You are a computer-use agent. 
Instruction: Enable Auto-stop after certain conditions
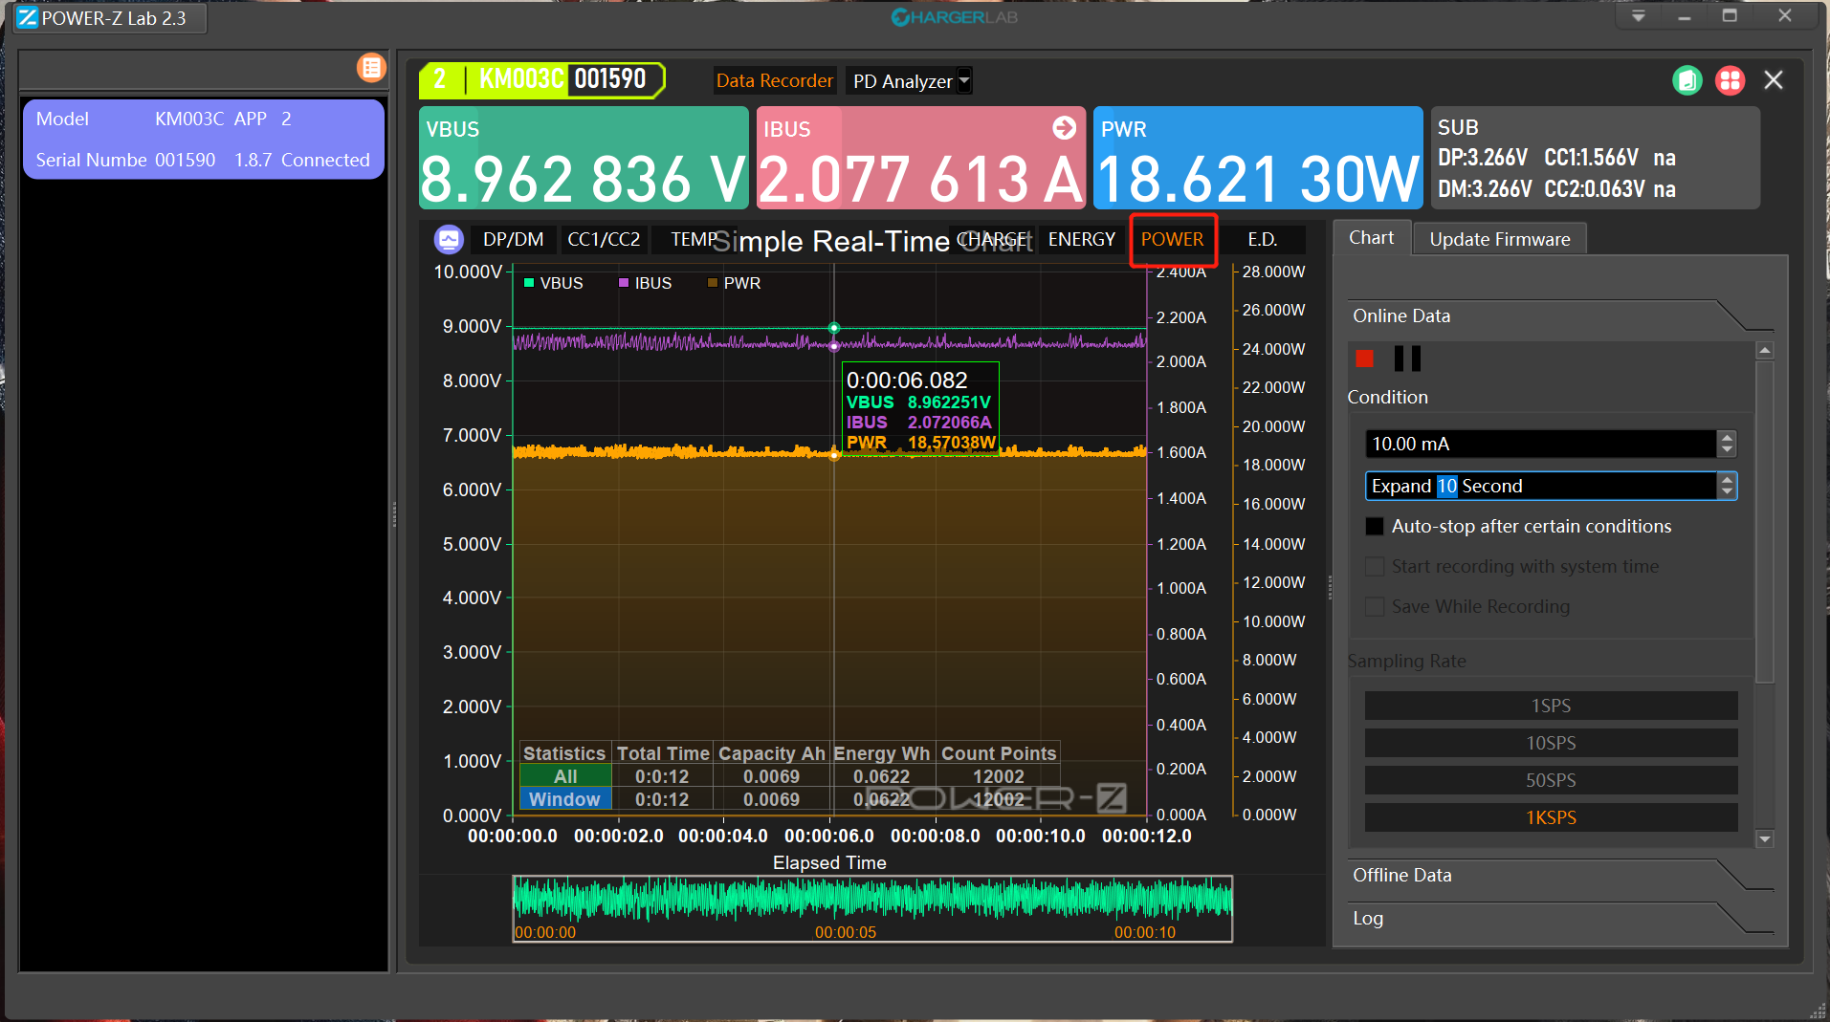coord(1375,526)
